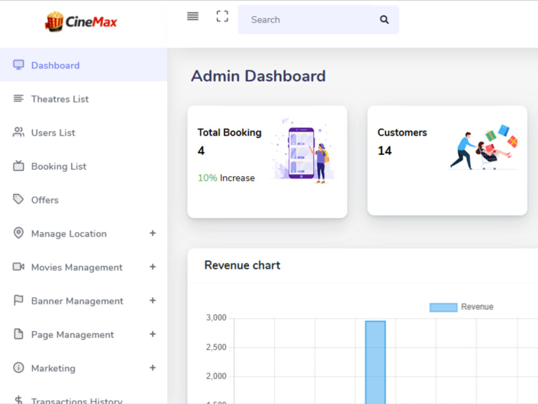
Task: Click the Total Booking card title
Action: [229, 133]
